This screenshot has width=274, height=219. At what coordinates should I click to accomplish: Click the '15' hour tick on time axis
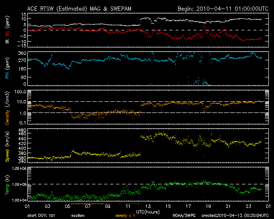click(x=168, y=207)
